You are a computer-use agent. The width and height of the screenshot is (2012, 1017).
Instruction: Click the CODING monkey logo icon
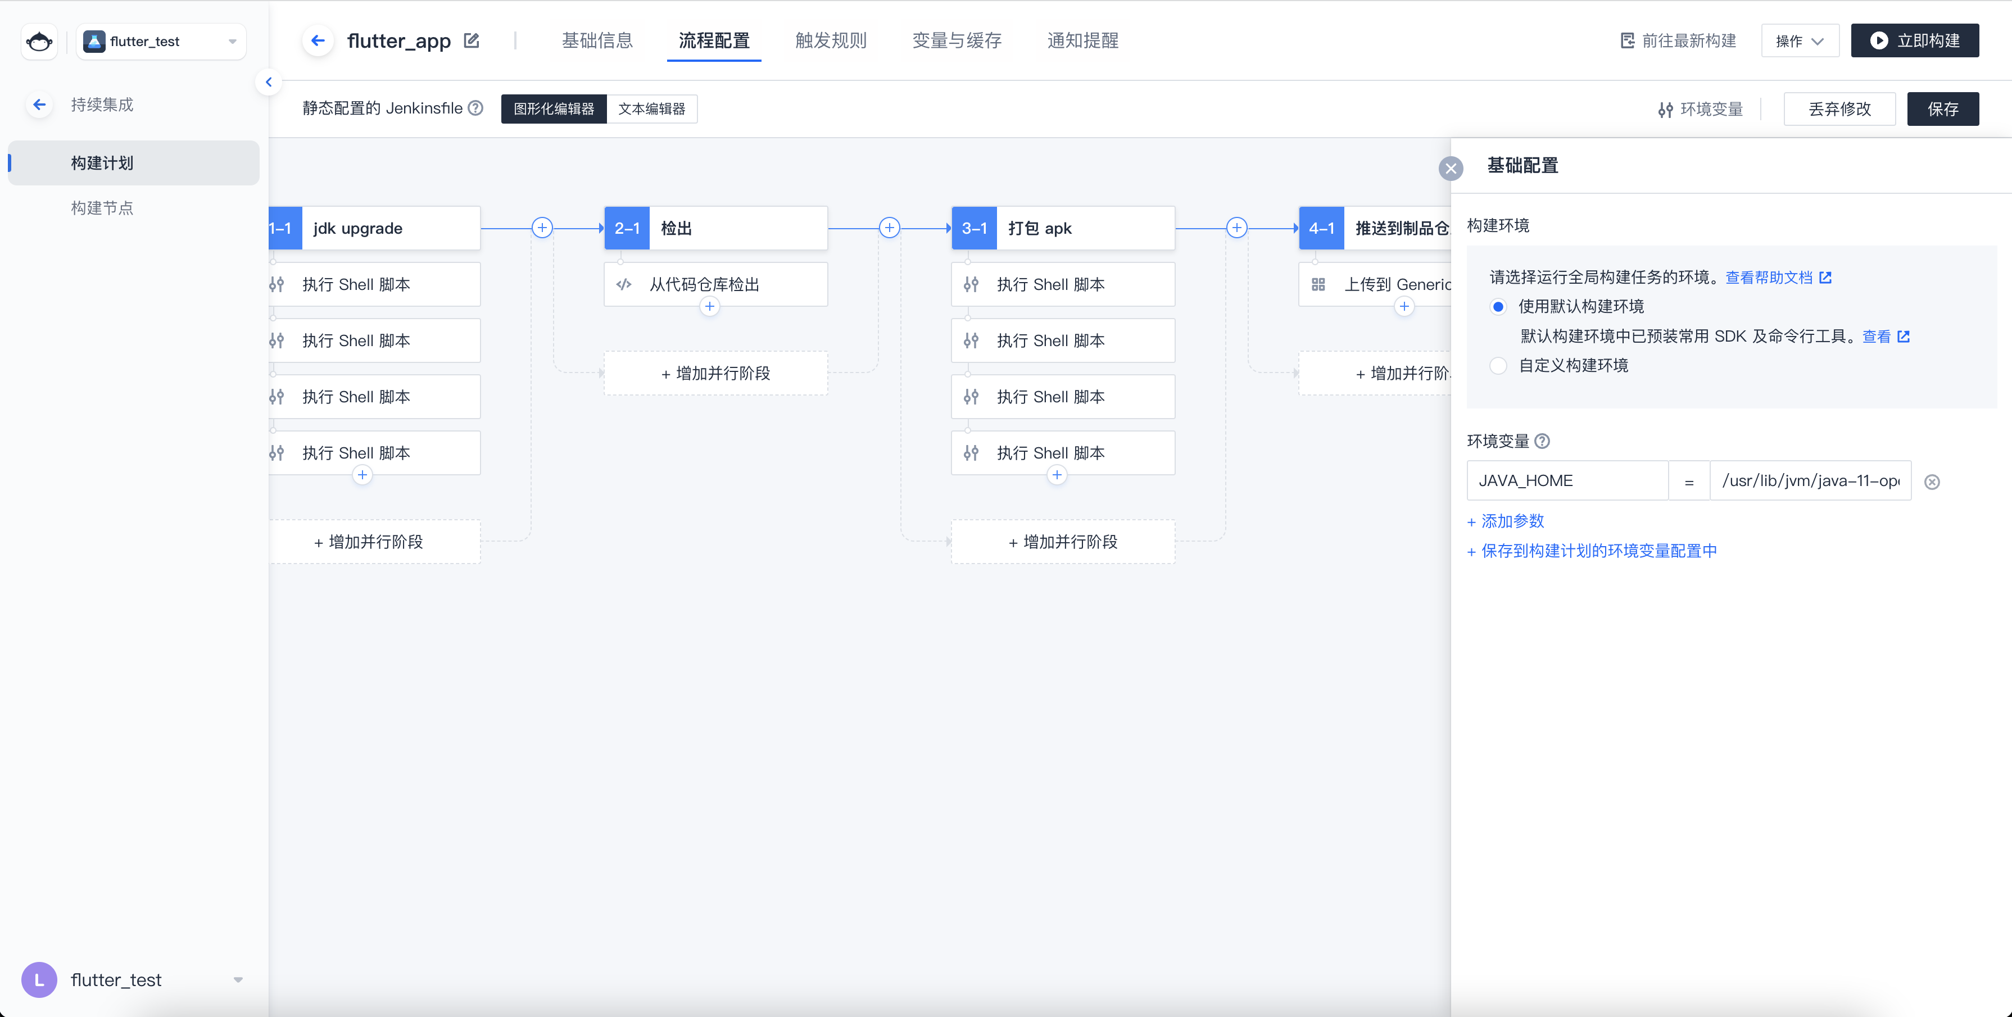(39, 42)
